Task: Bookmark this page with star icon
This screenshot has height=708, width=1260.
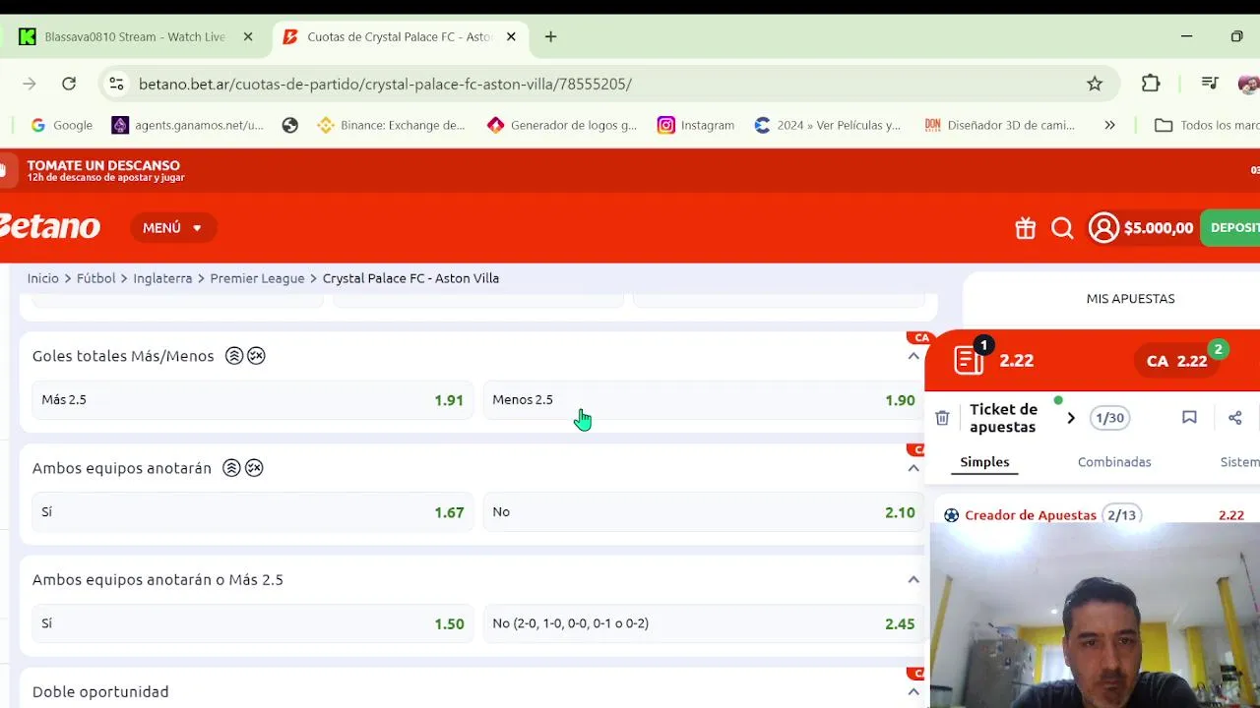Action: tap(1095, 84)
